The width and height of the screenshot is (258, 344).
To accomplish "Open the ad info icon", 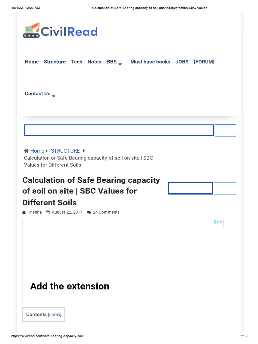I will (216, 222).
